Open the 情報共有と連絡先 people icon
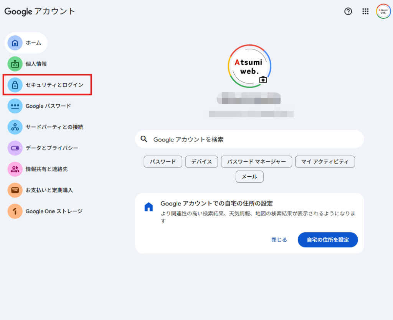 [15, 169]
